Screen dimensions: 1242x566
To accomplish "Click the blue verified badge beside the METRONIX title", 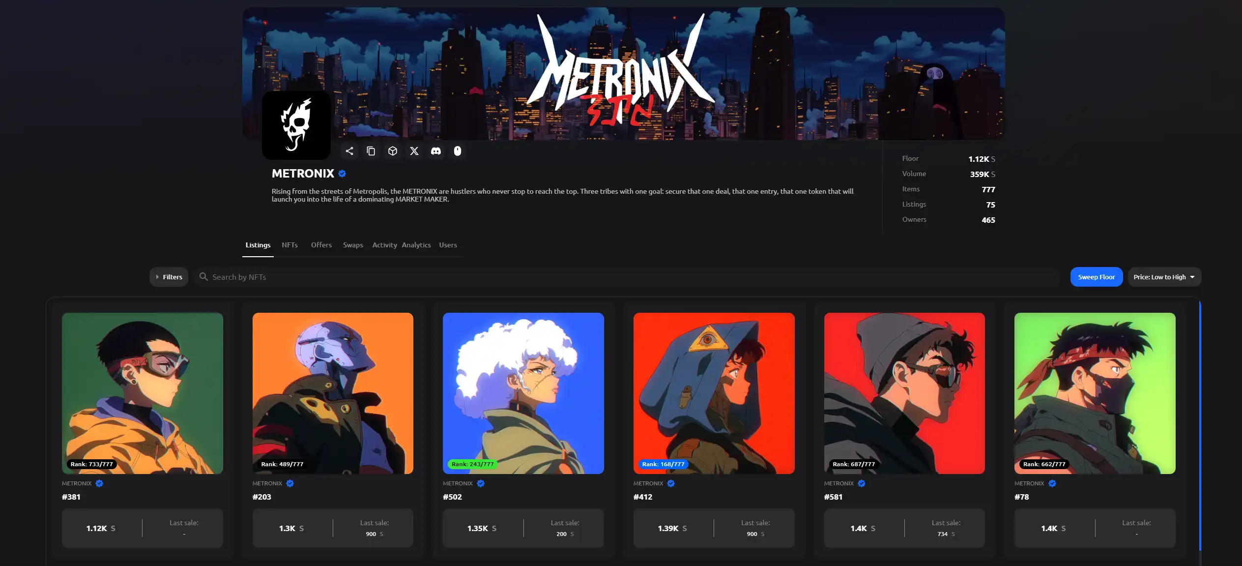I will (342, 174).
